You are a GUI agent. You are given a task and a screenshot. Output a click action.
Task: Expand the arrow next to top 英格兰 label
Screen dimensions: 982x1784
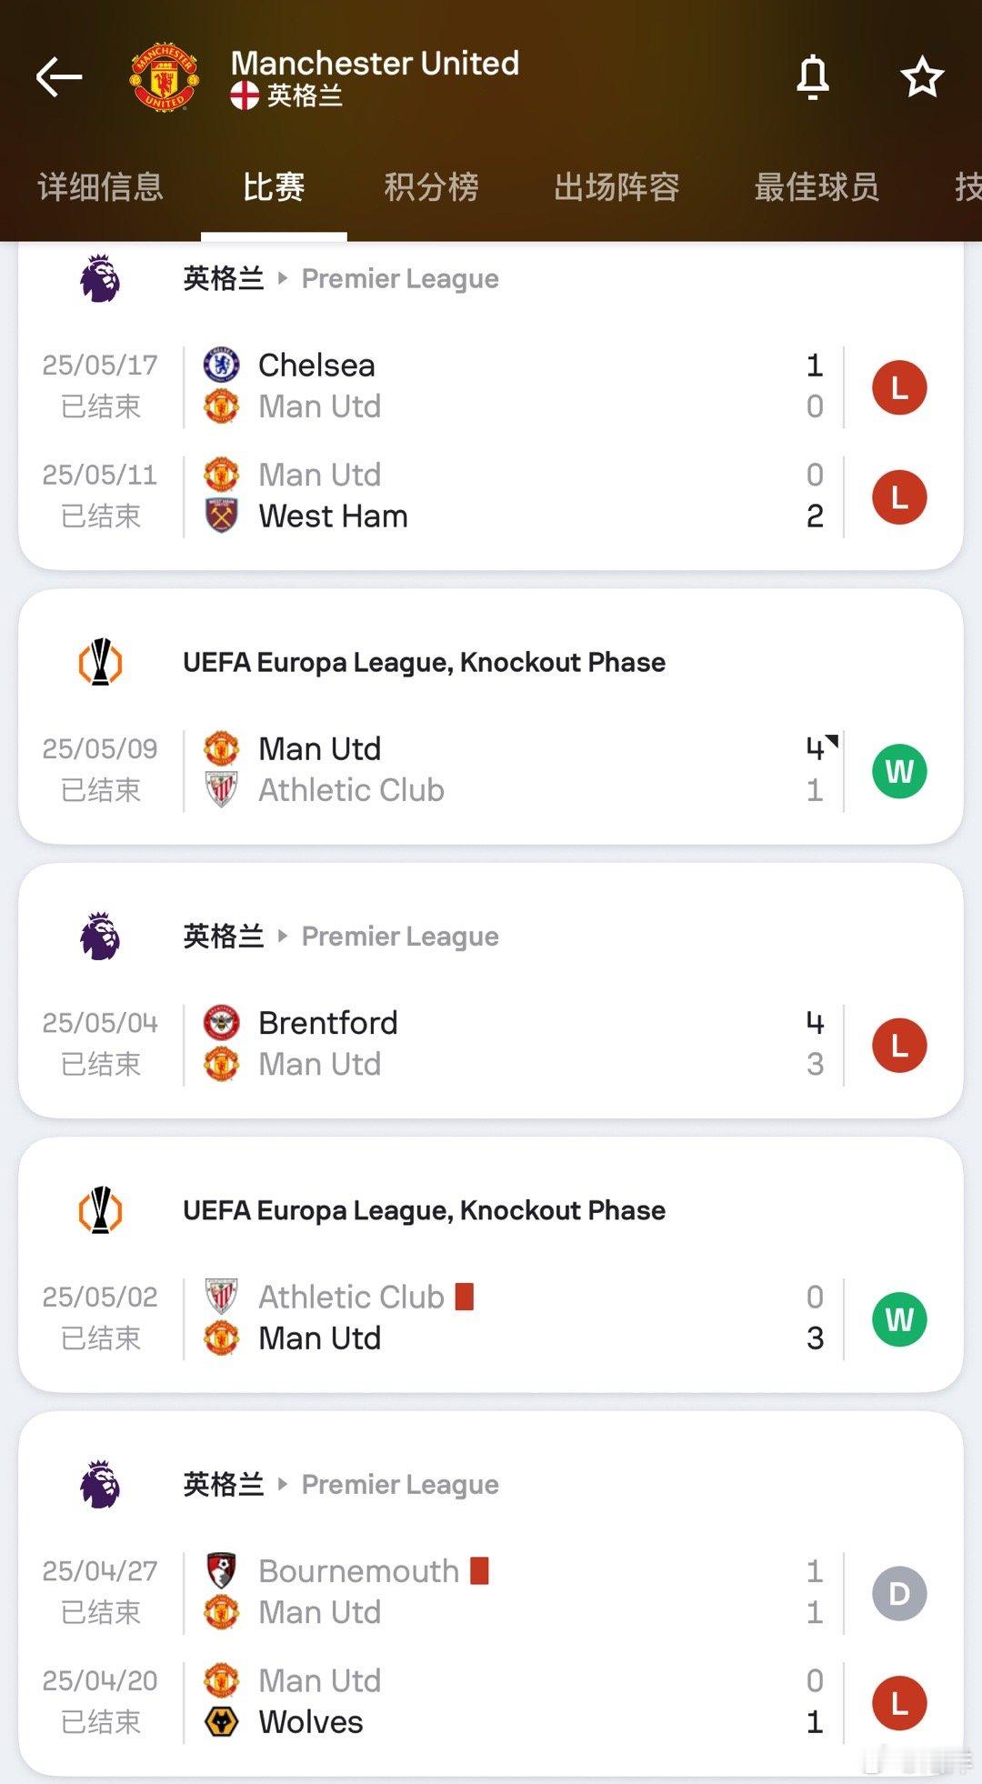click(x=283, y=278)
